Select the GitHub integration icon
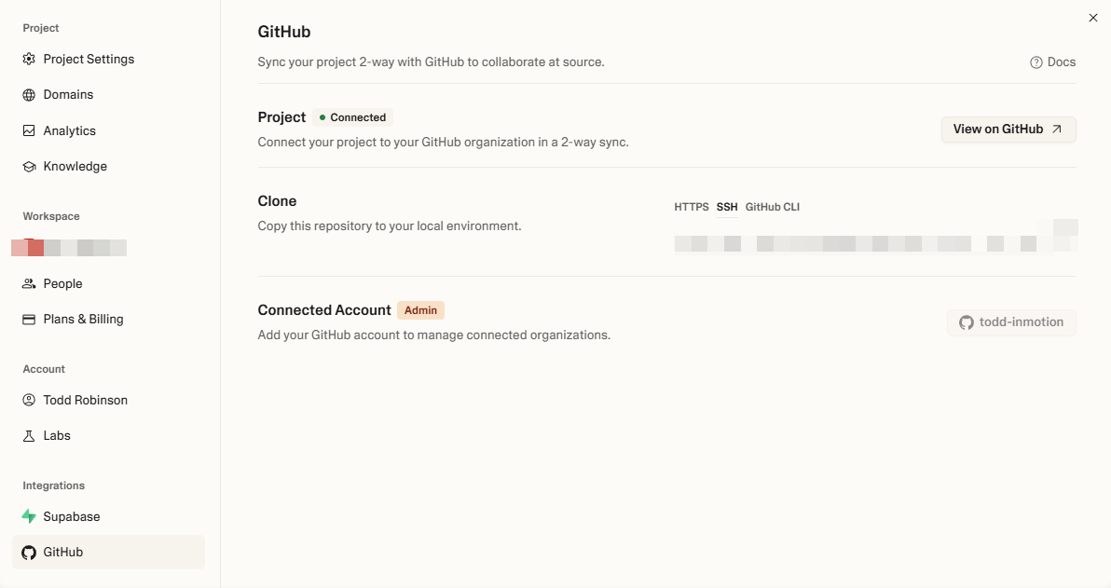This screenshot has height=588, width=1111. (29, 552)
